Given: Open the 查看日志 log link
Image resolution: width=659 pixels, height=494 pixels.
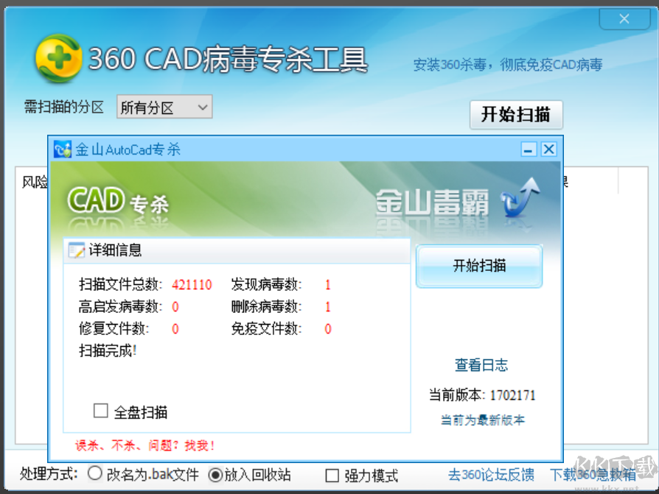Looking at the screenshot, I should (481, 364).
